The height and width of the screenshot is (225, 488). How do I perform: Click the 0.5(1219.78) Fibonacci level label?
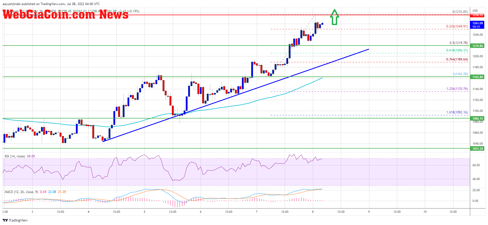458,43
